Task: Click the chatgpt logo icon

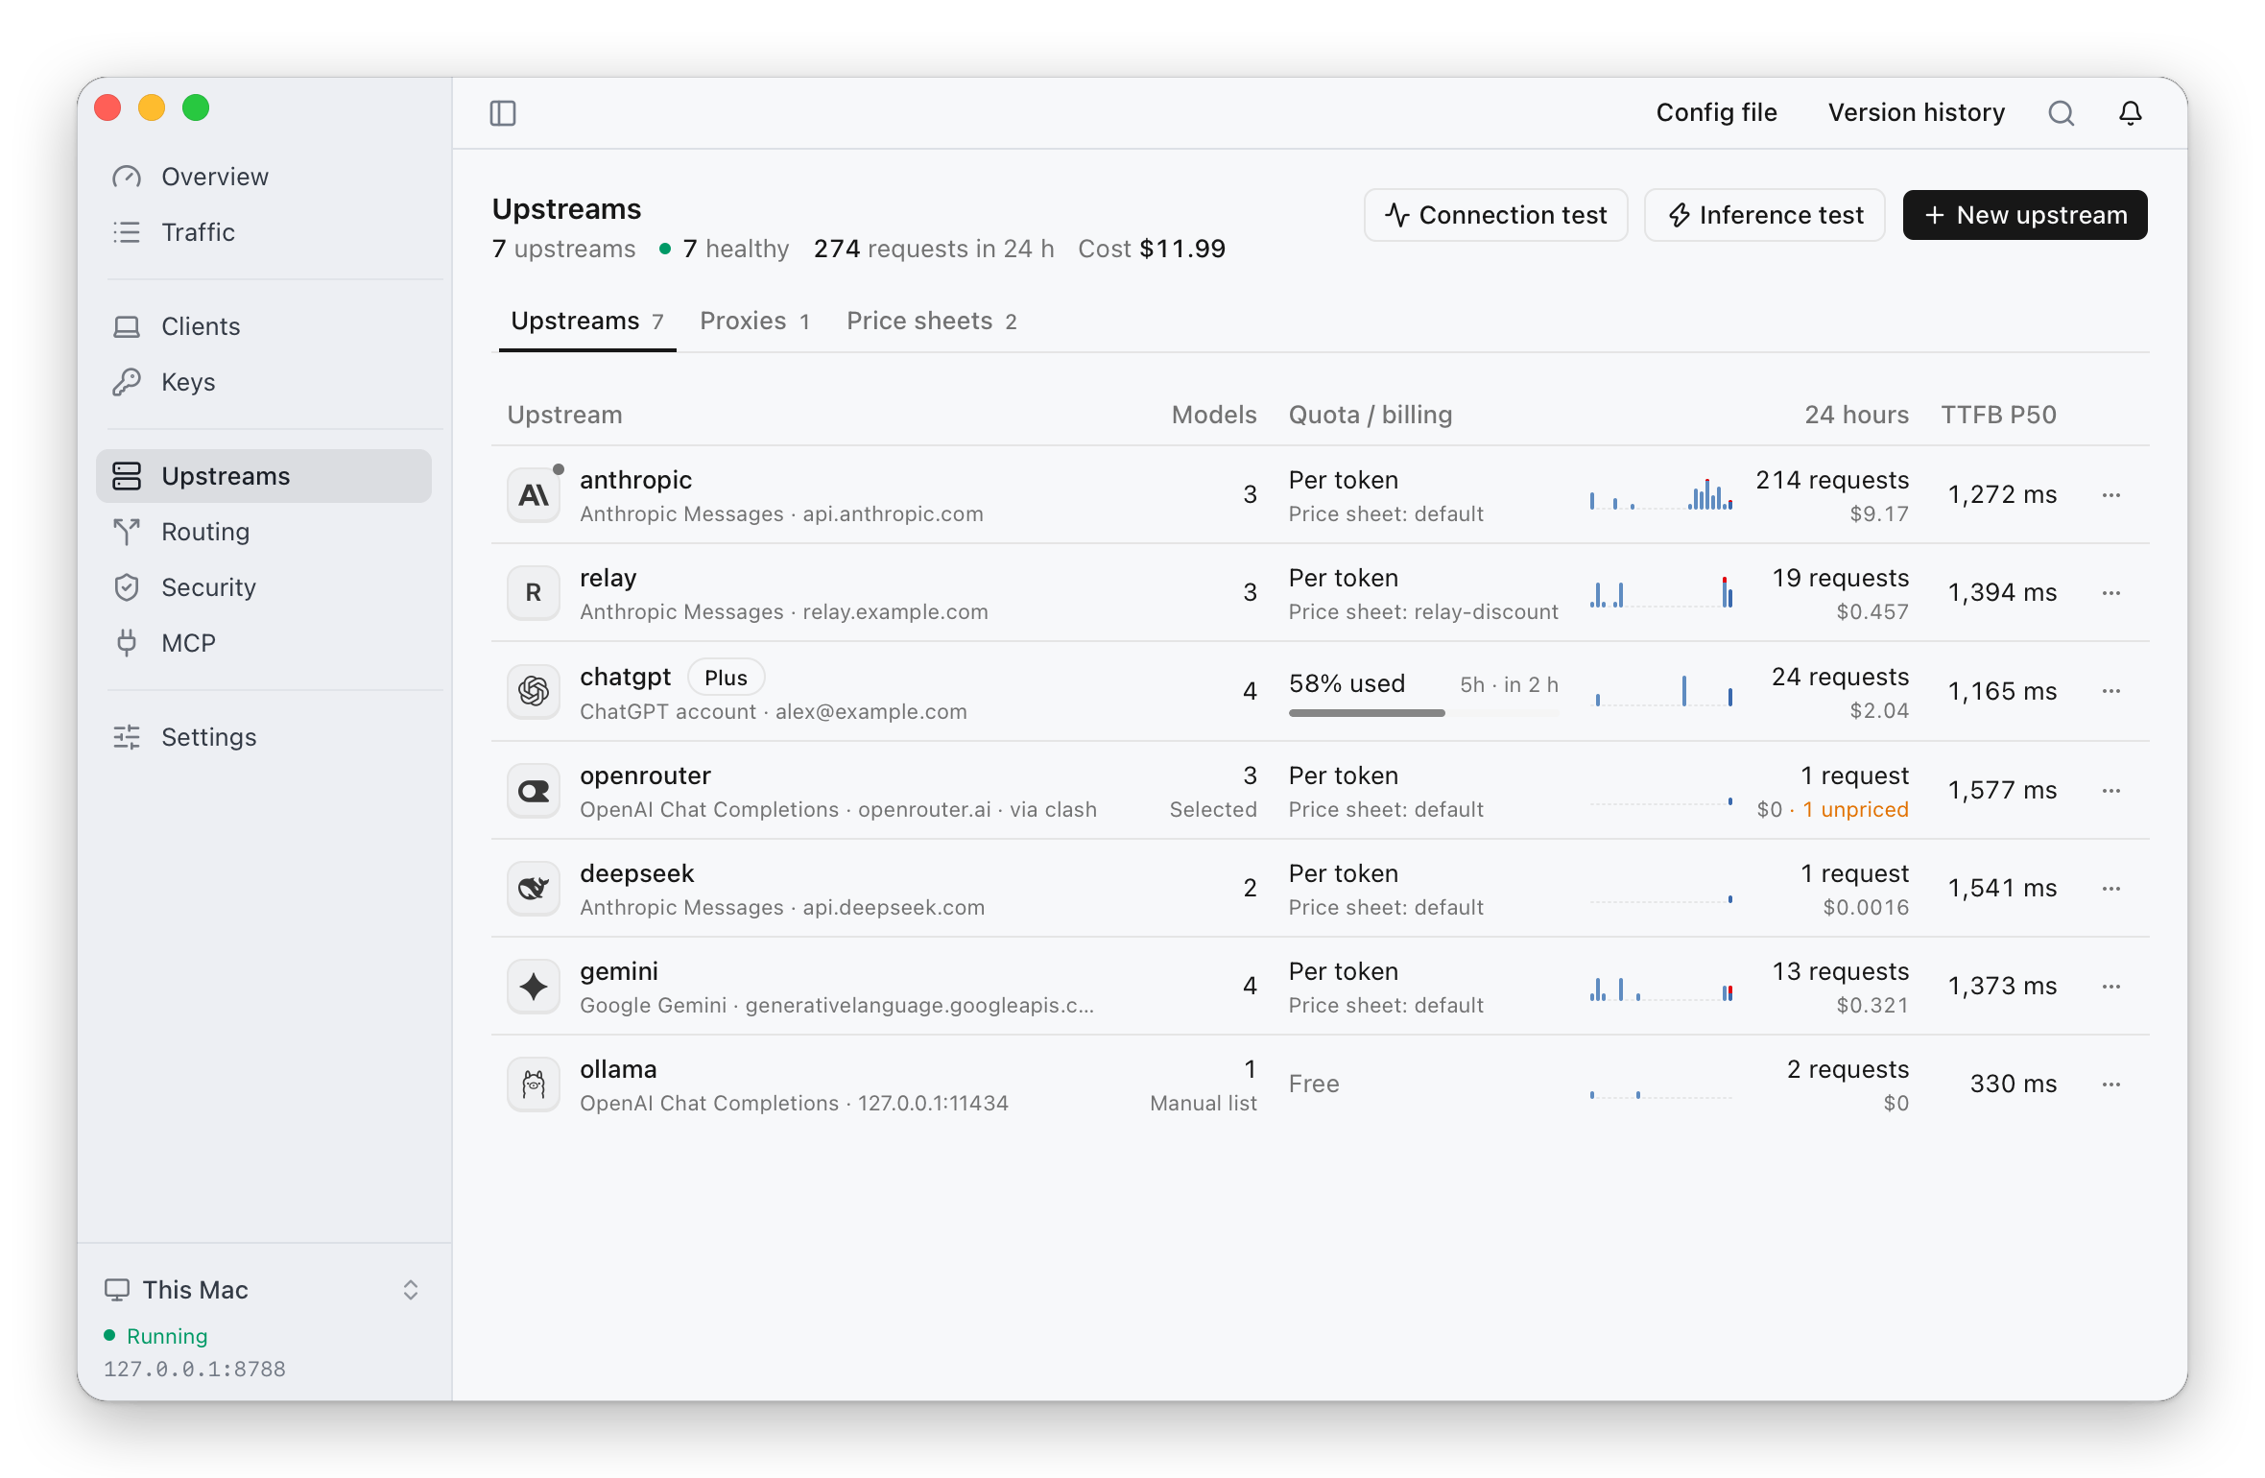Action: (x=534, y=691)
